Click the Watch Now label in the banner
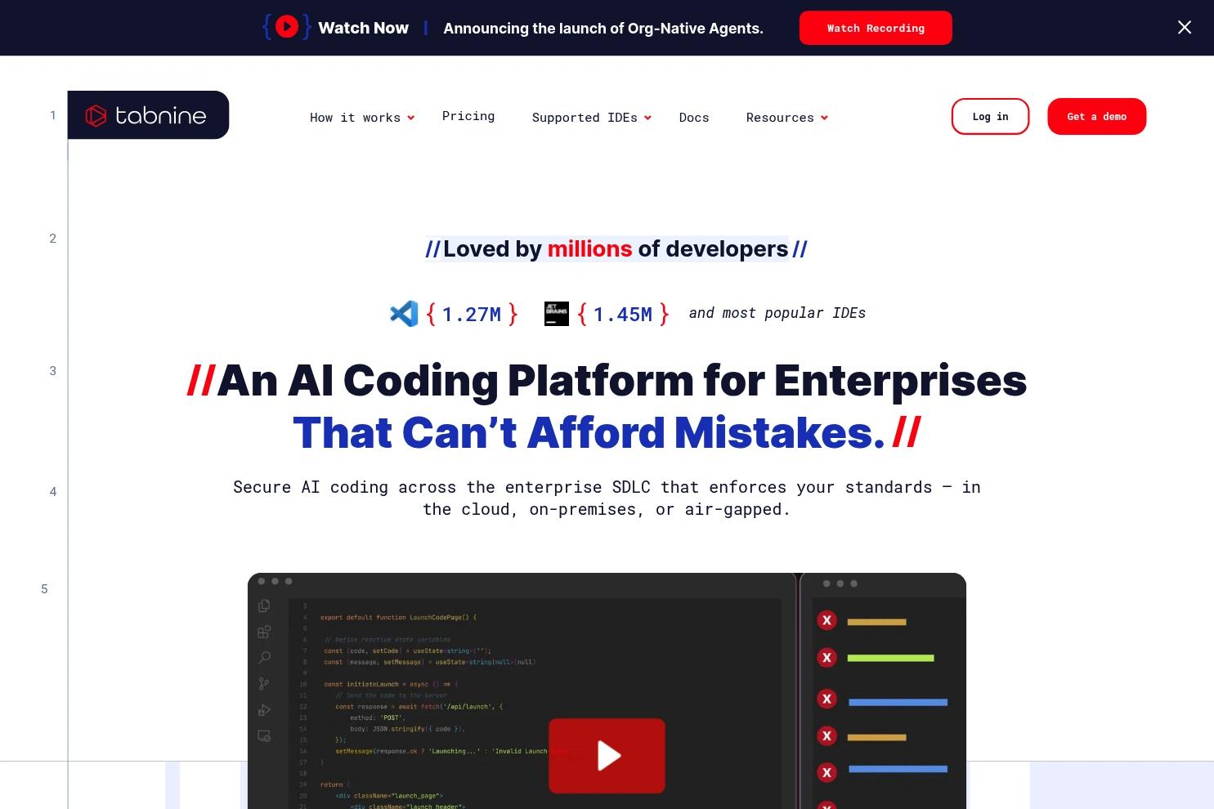 [363, 28]
